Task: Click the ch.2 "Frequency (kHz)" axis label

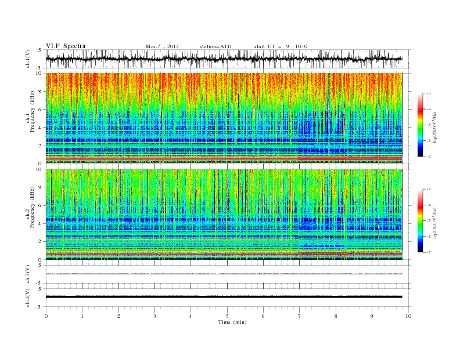Action: coord(33,208)
